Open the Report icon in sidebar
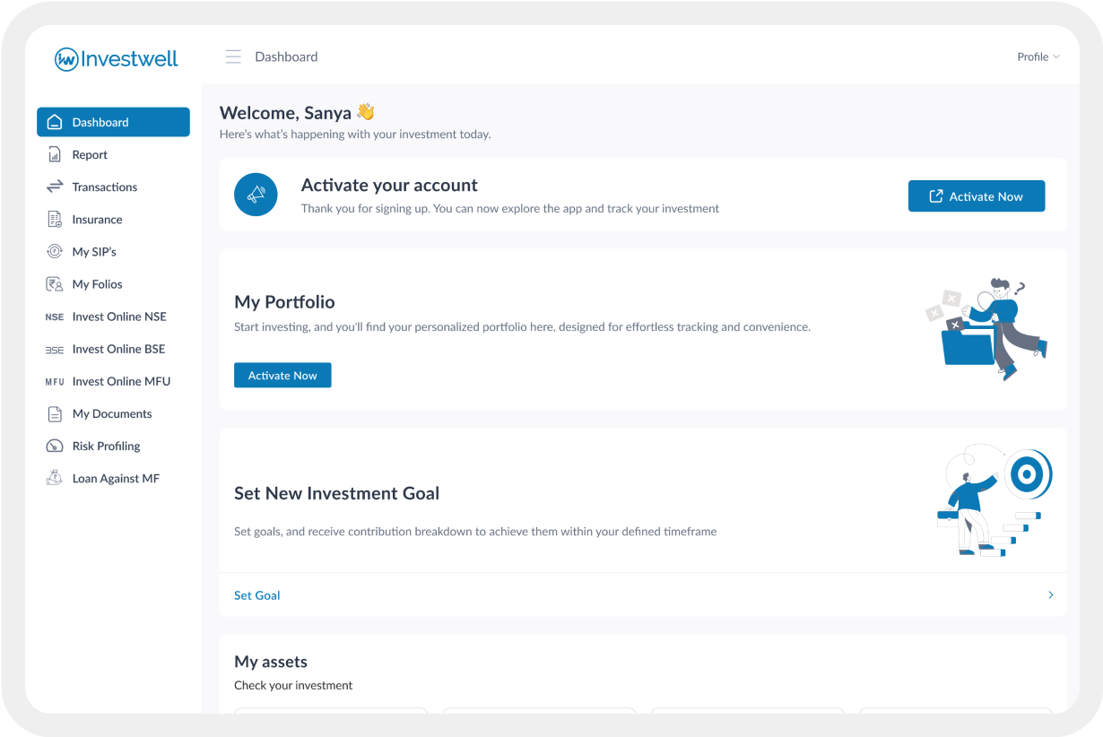The image size is (1103, 737). (55, 155)
